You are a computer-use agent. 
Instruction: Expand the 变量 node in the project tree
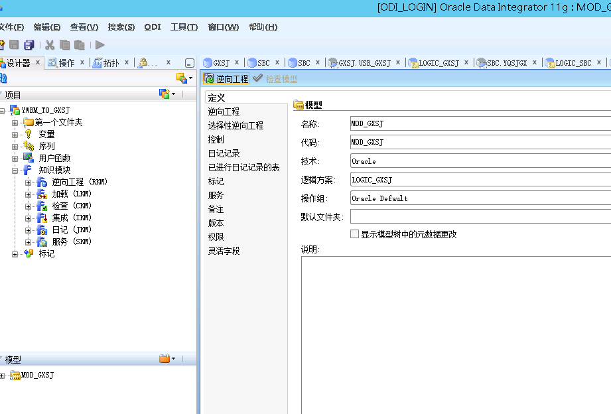point(13,133)
